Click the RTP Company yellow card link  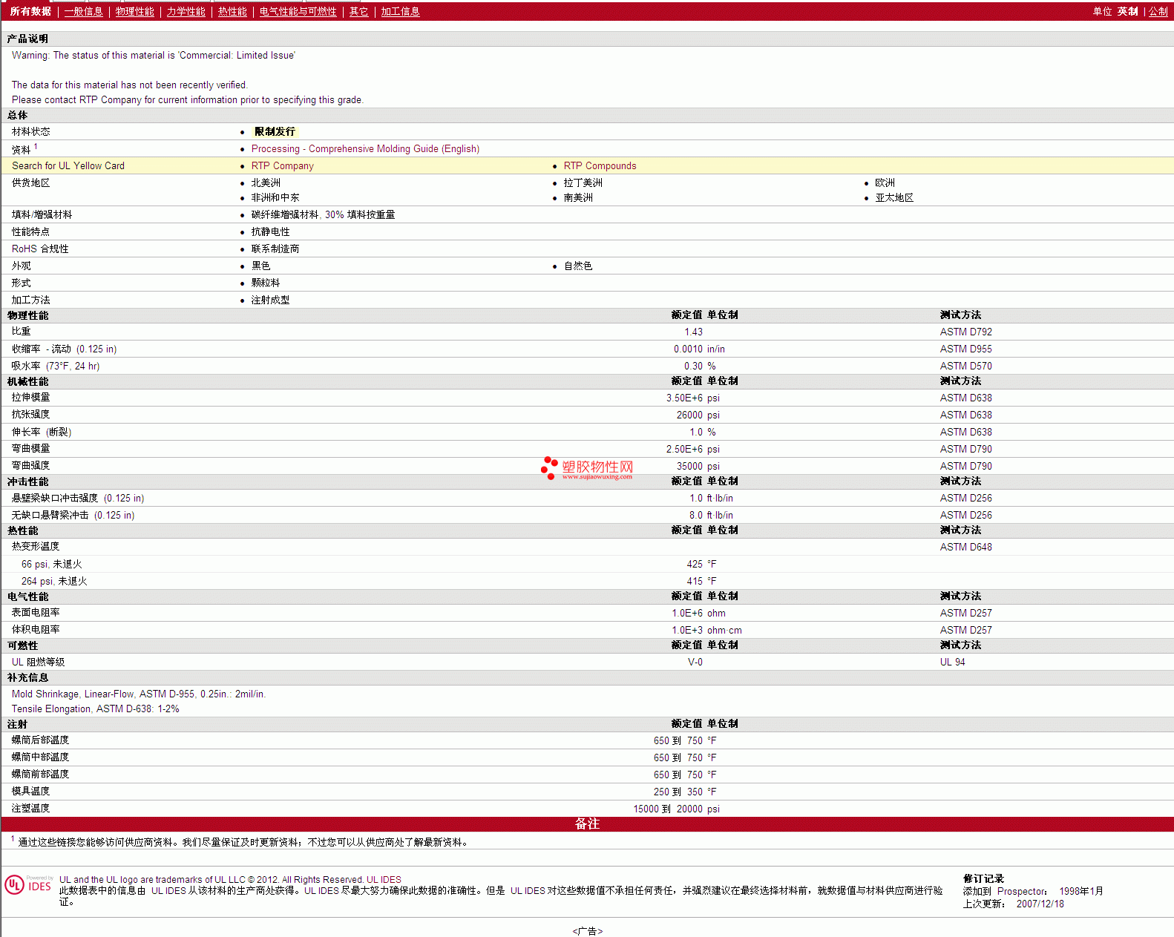point(282,166)
